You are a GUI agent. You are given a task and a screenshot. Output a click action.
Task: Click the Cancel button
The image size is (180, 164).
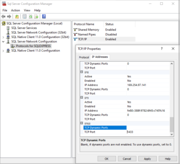point(127,159)
